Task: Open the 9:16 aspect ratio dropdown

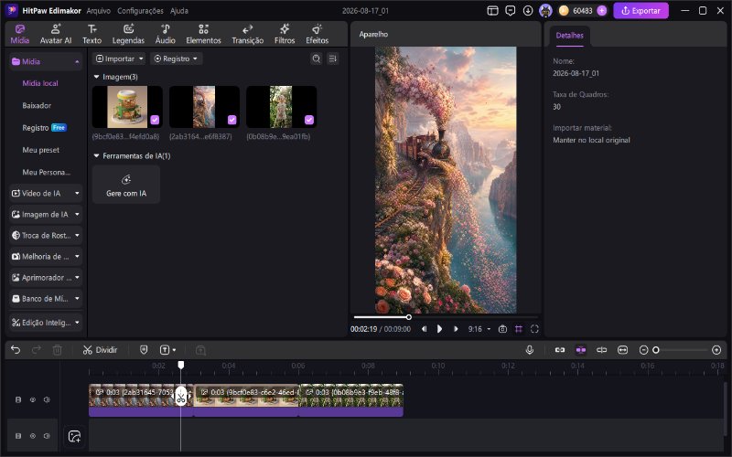Action: [x=479, y=329]
